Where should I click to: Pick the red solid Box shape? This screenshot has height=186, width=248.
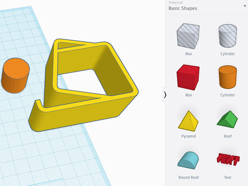tap(188, 77)
